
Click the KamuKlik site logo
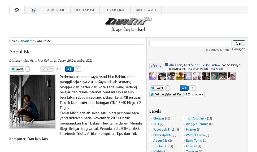point(128,24)
